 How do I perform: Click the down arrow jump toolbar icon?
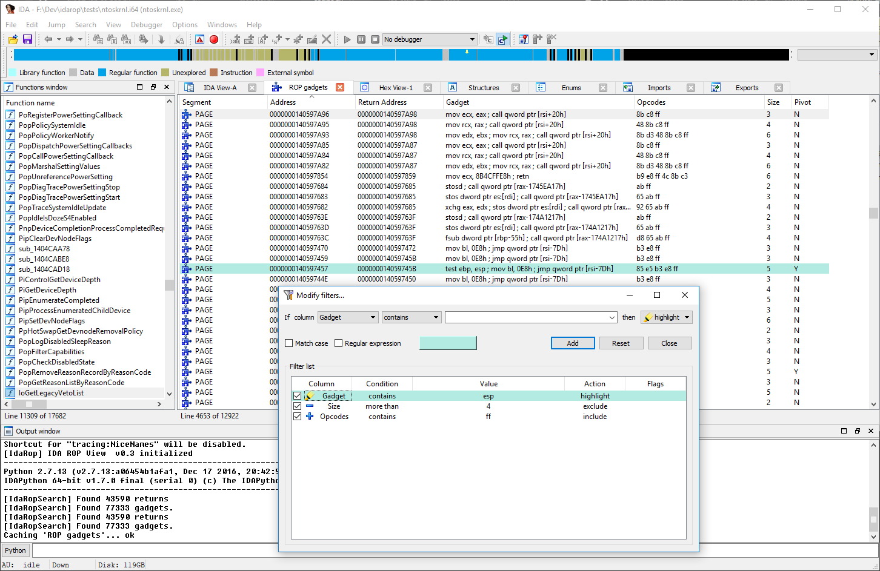click(x=161, y=39)
